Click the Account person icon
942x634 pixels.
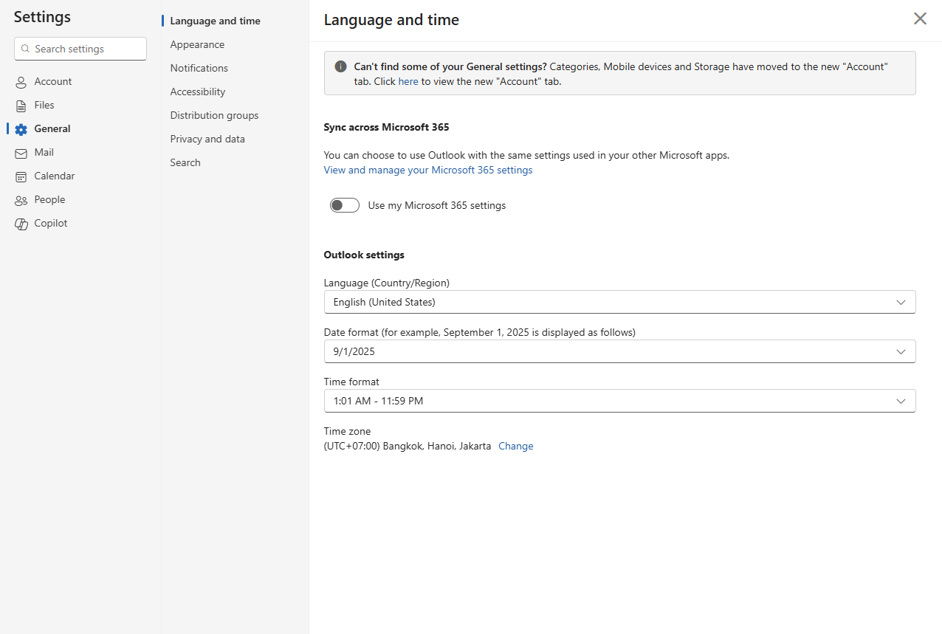pos(21,82)
